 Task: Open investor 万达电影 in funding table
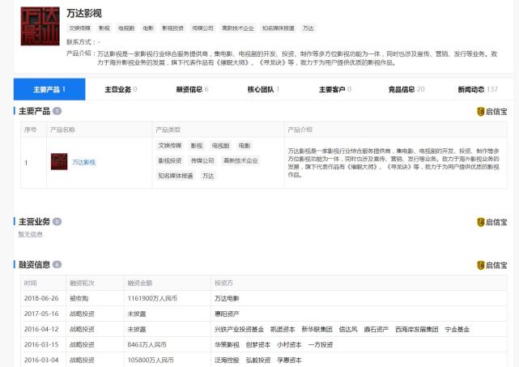pos(227,298)
